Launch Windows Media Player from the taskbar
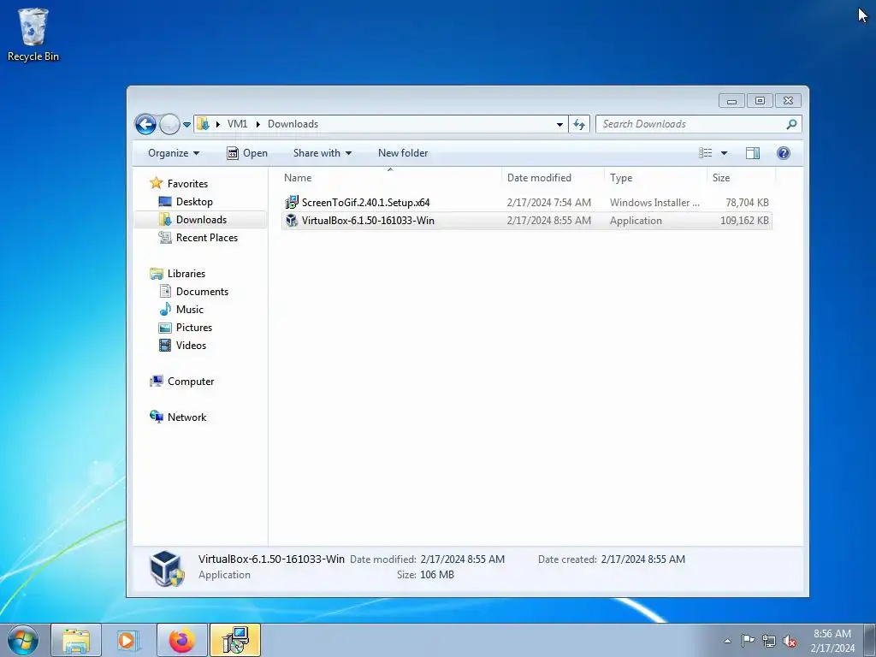This screenshot has width=876, height=657. tap(128, 640)
